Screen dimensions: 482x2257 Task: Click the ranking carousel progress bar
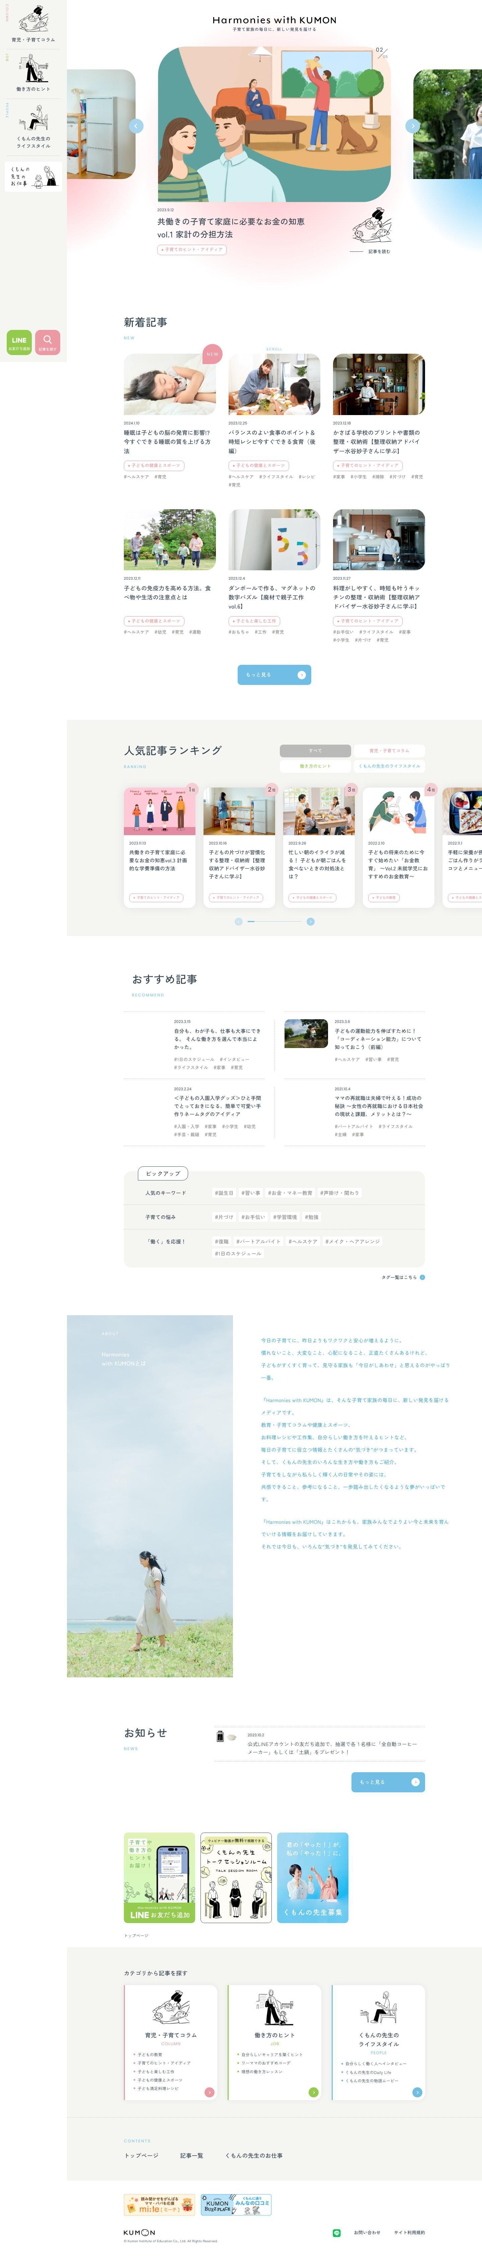tap(274, 921)
